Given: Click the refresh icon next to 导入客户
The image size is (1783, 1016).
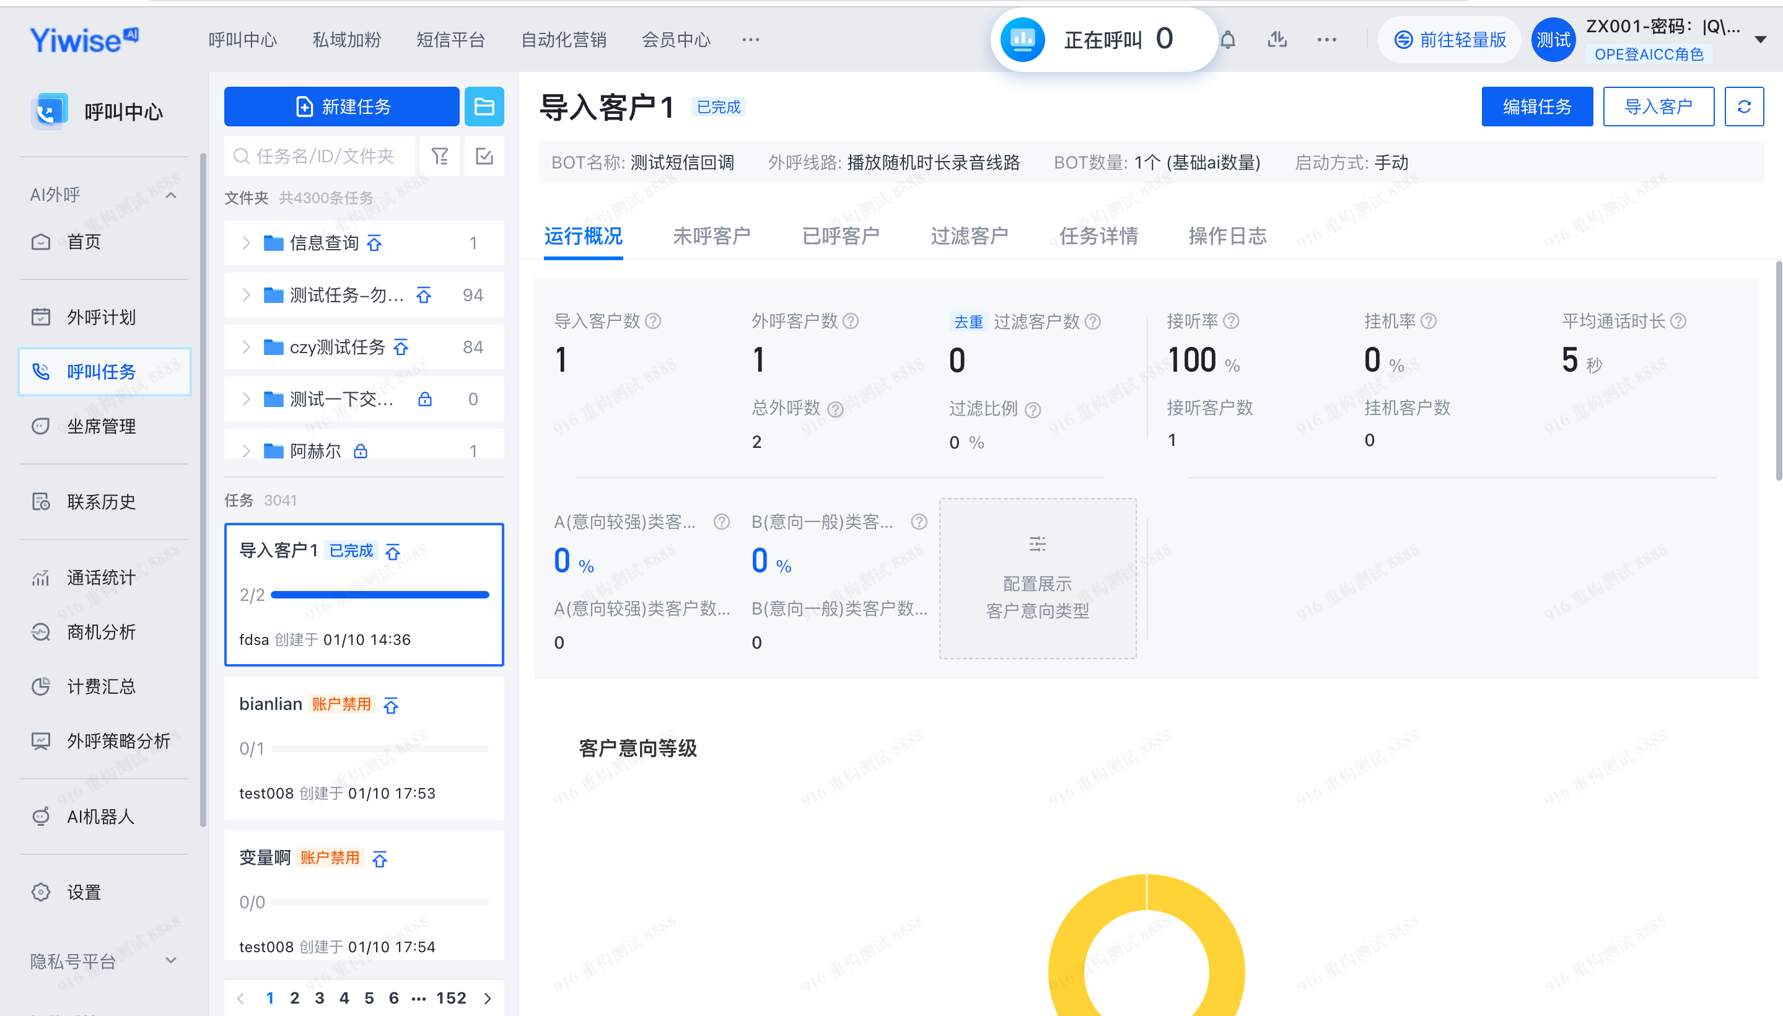Looking at the screenshot, I should [1744, 106].
